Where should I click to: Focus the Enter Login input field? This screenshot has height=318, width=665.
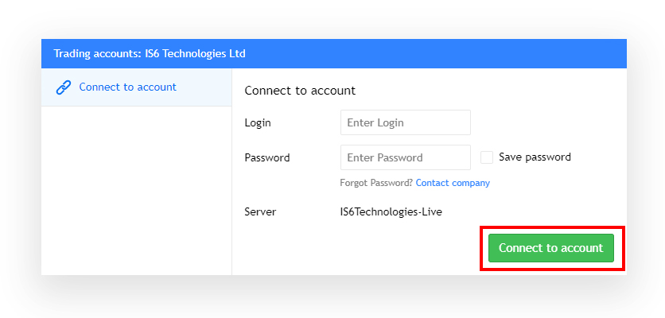point(406,122)
